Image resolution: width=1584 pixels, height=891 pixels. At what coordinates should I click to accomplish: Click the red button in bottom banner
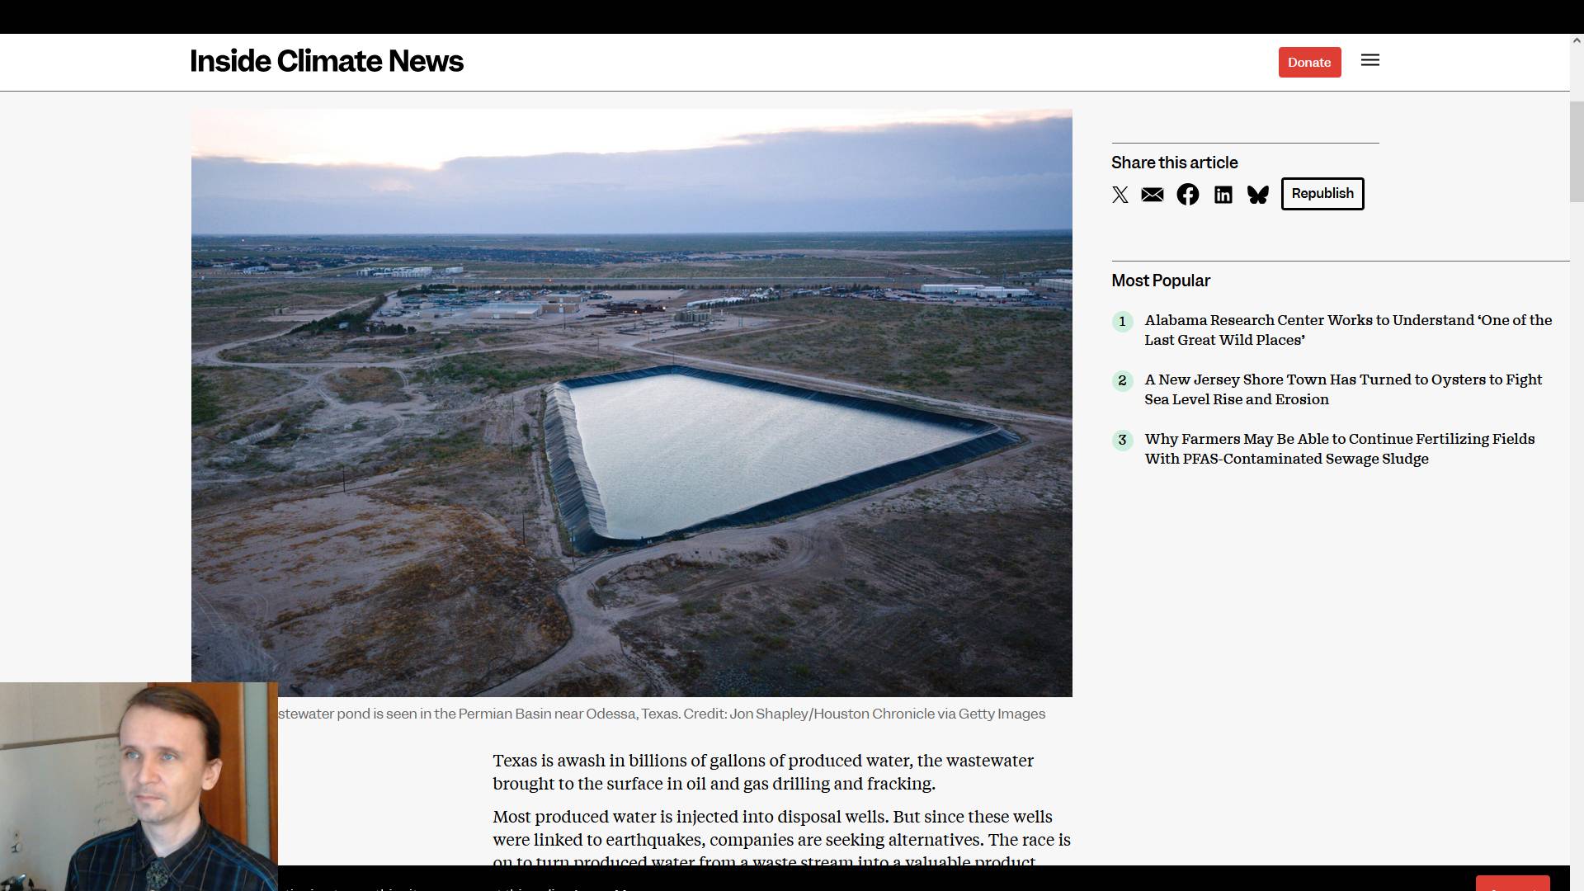[1512, 884]
